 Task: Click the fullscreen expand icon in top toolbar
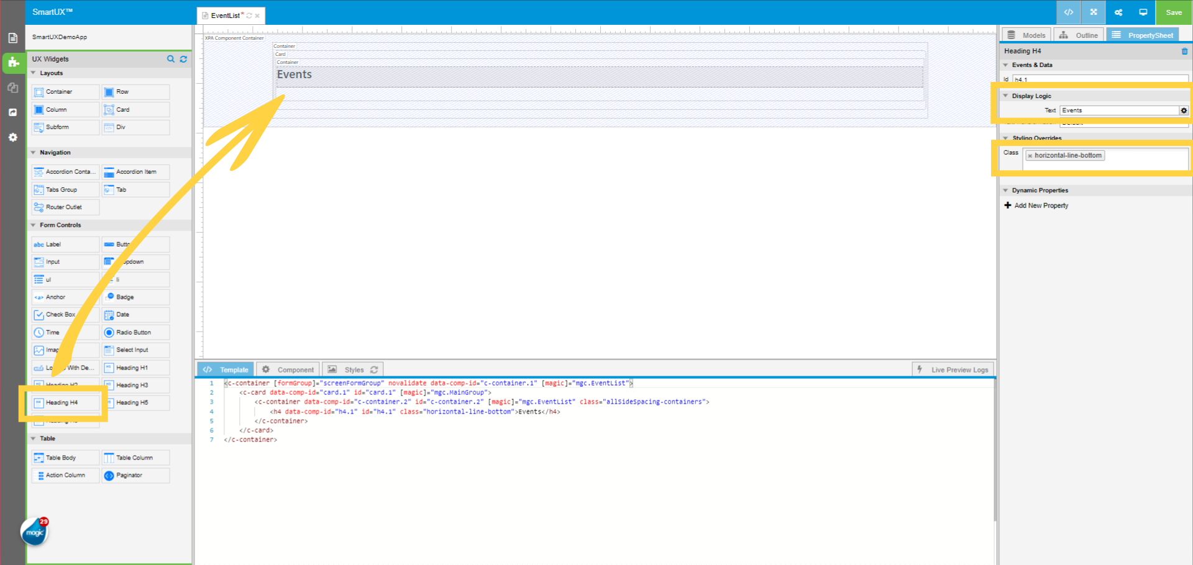click(1094, 12)
